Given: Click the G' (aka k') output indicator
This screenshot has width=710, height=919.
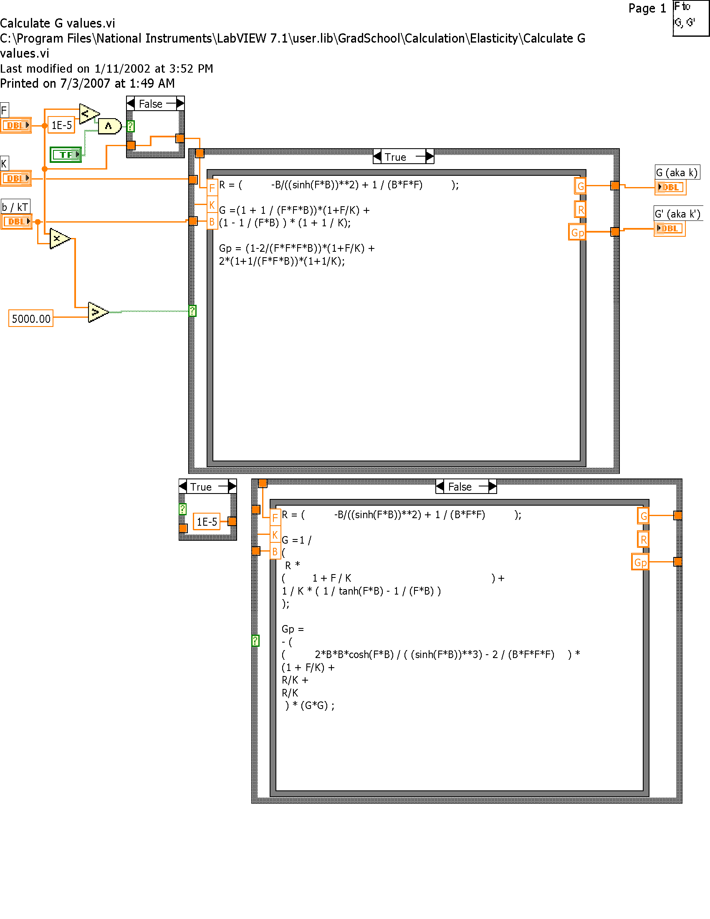Looking at the screenshot, I should pyautogui.click(x=669, y=228).
